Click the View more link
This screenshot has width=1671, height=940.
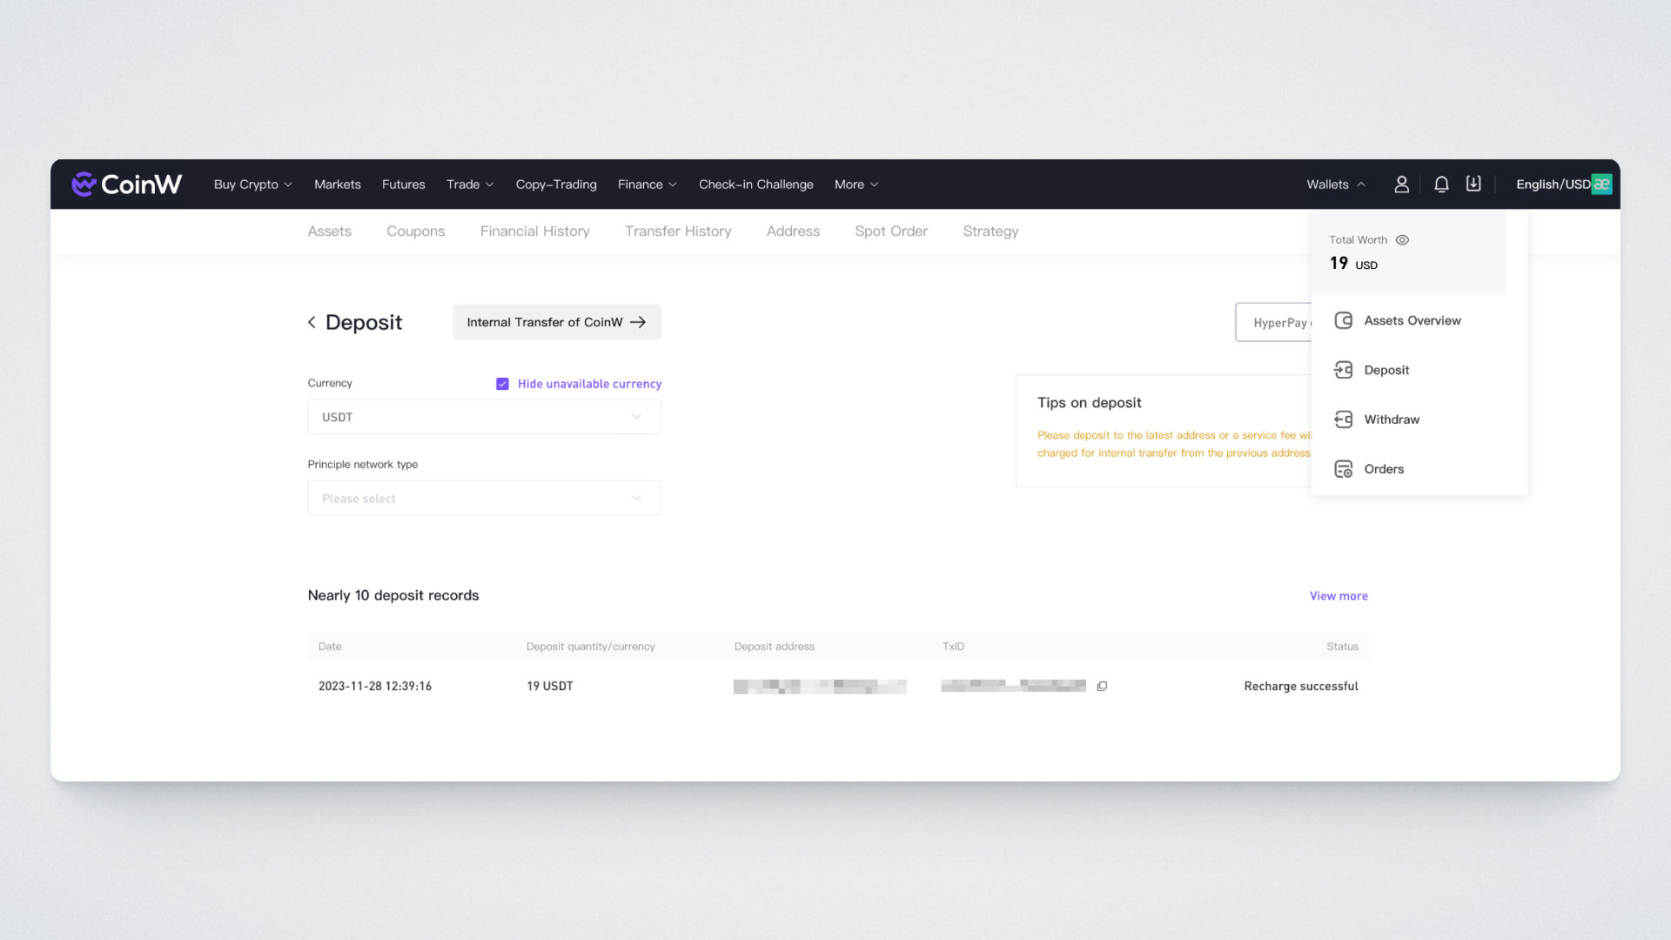click(1338, 596)
